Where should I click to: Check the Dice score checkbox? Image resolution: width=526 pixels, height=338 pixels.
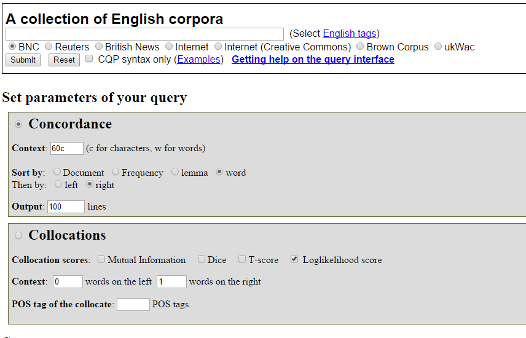tap(202, 259)
